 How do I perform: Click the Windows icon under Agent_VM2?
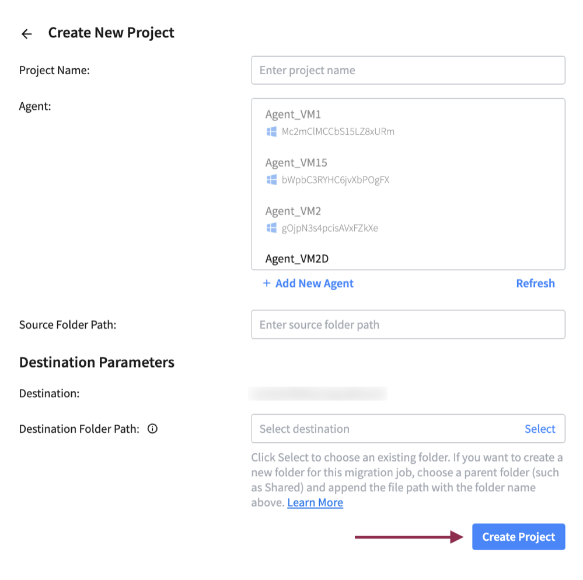(271, 228)
